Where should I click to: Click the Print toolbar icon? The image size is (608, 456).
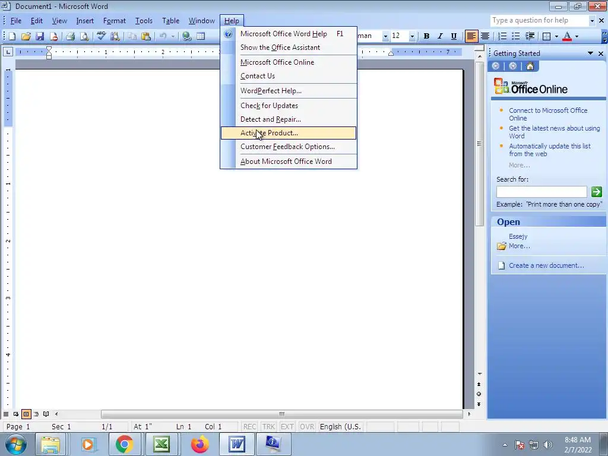(70, 36)
